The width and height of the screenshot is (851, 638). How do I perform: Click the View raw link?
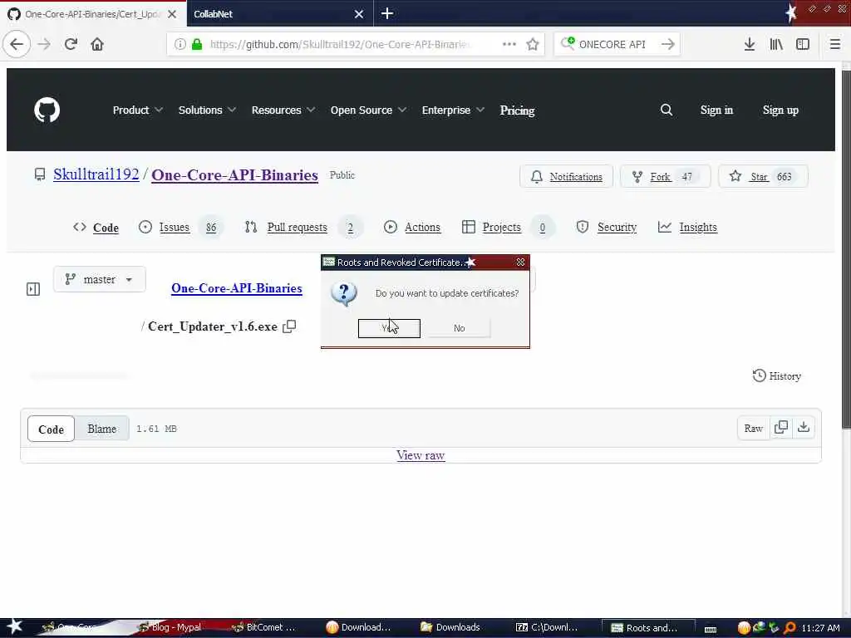421,455
